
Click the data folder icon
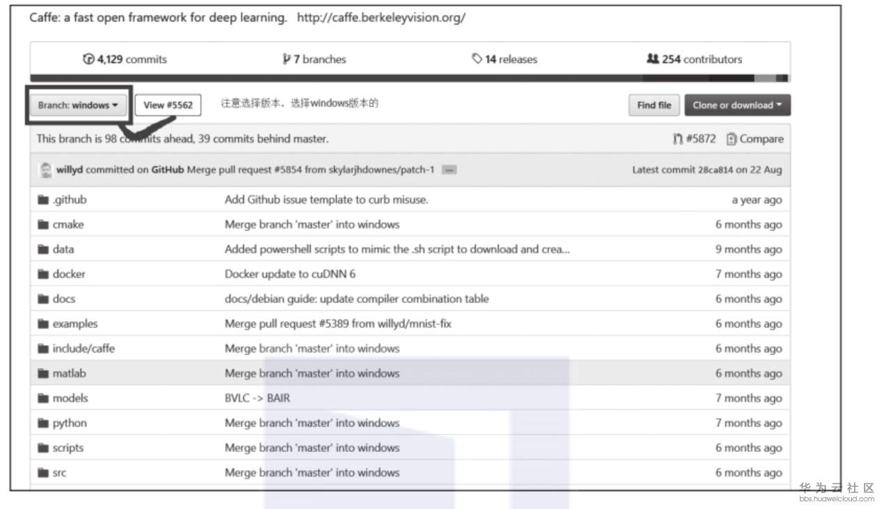click(43, 249)
